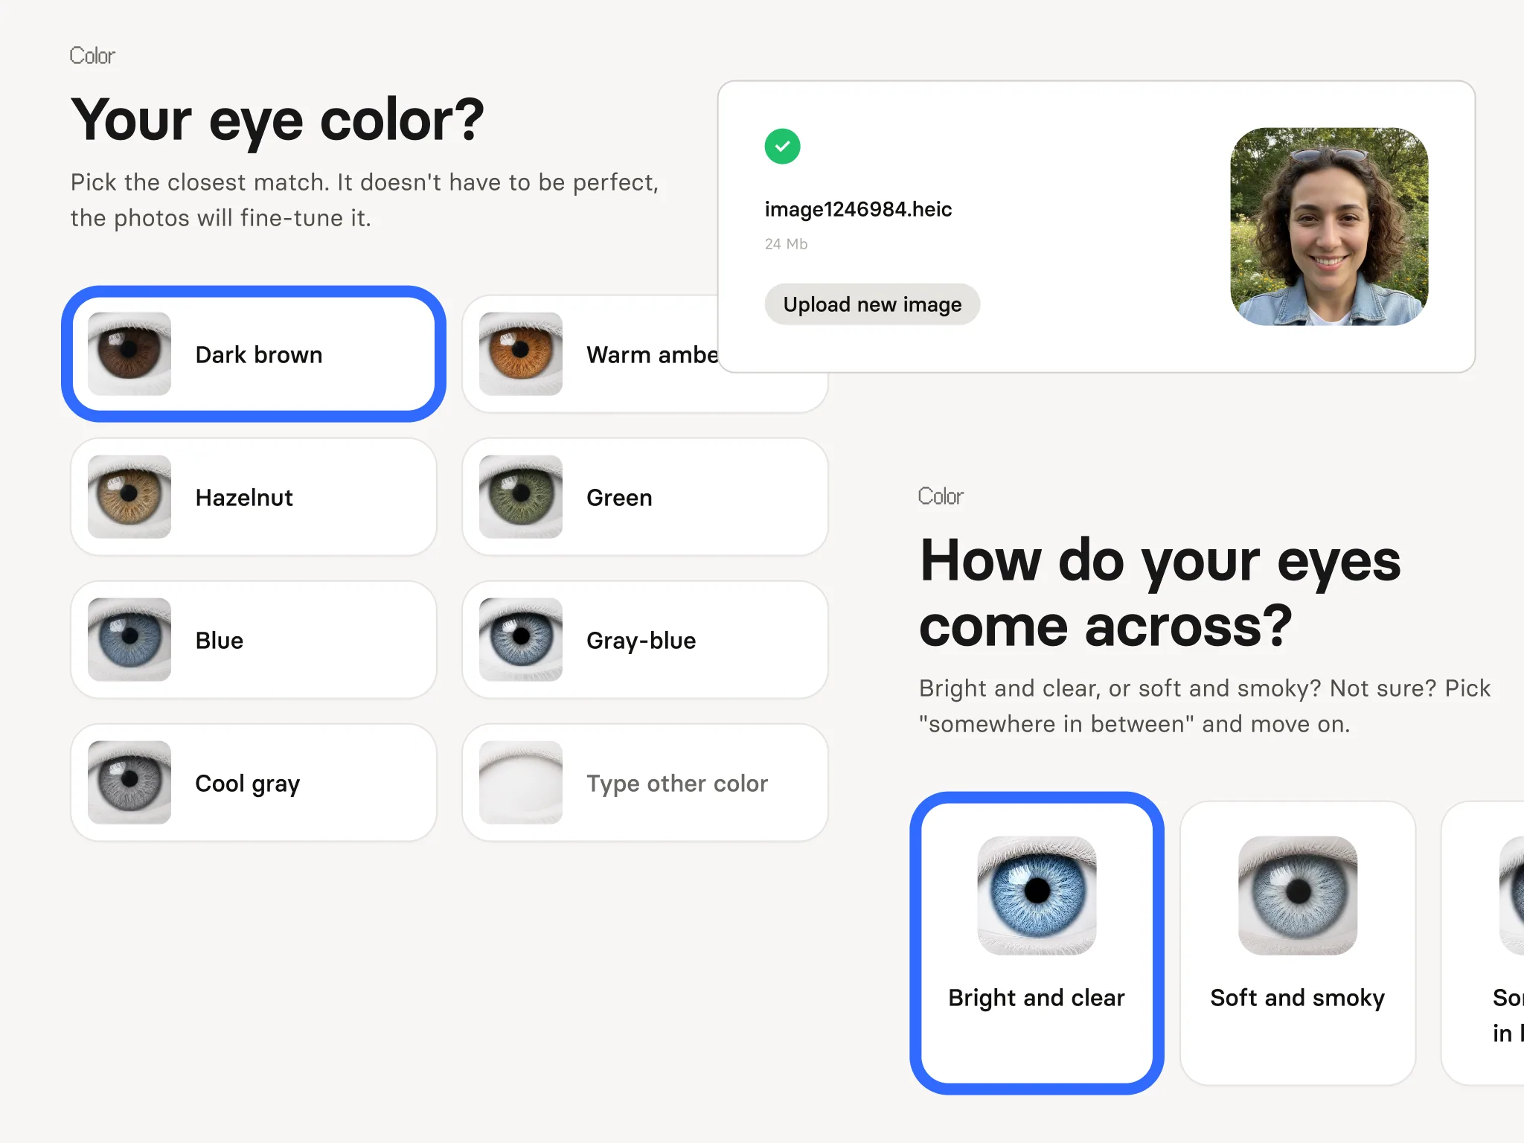Click the bright blue eye illustration

click(1037, 895)
